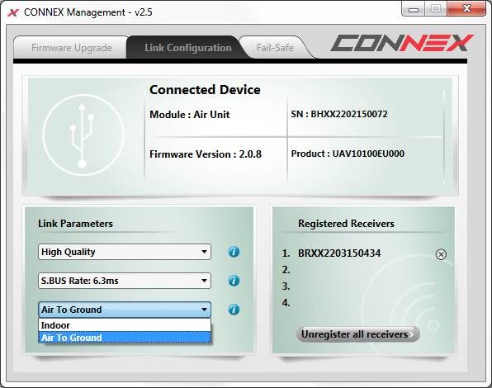This screenshot has height=388, width=492.
Task: Close the CONNEX Management window
Action: point(466,9)
